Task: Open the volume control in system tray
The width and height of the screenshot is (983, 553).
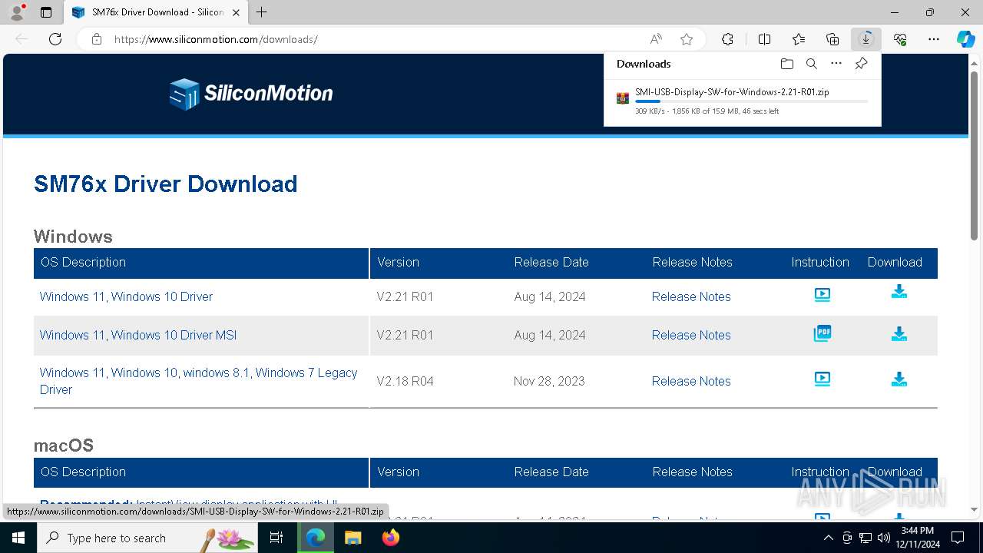Action: [884, 538]
